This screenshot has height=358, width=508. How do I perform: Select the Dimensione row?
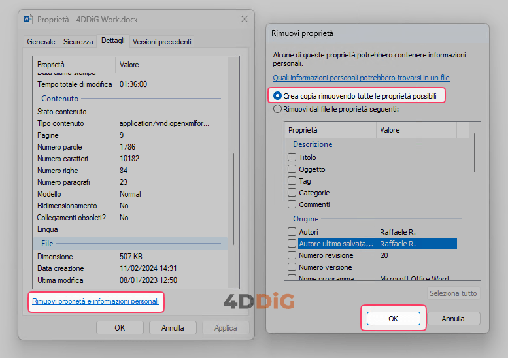(131, 257)
